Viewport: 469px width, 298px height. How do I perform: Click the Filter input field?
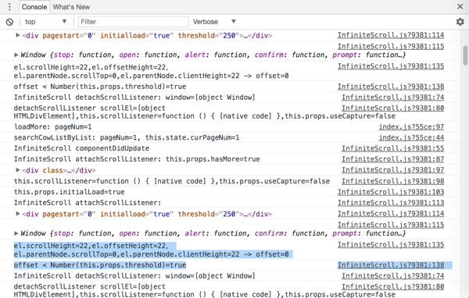[134, 22]
